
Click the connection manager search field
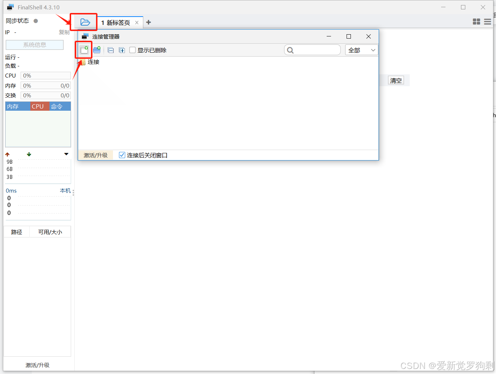point(312,50)
